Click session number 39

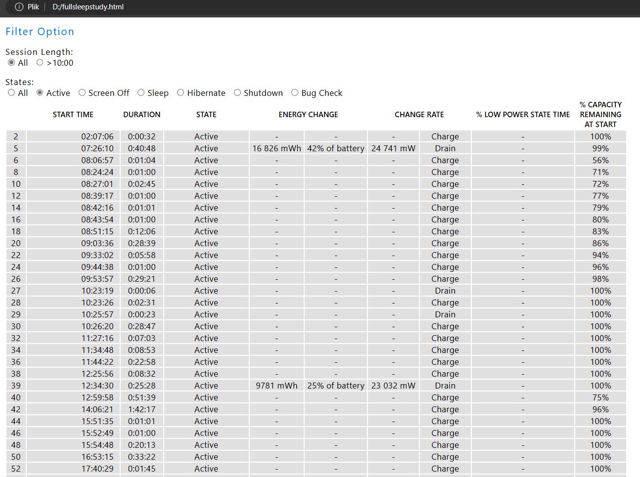pos(16,386)
